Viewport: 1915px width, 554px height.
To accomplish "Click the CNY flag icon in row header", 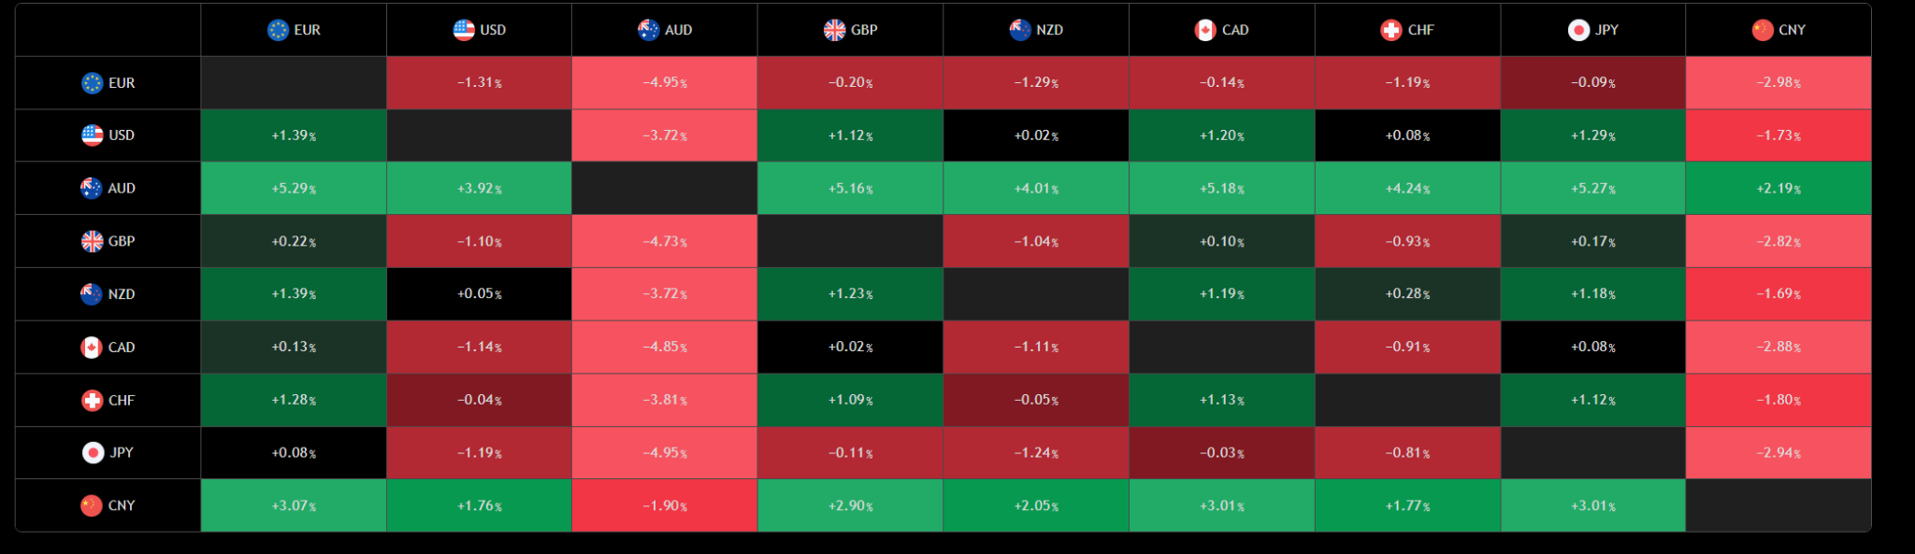I will click(x=92, y=505).
